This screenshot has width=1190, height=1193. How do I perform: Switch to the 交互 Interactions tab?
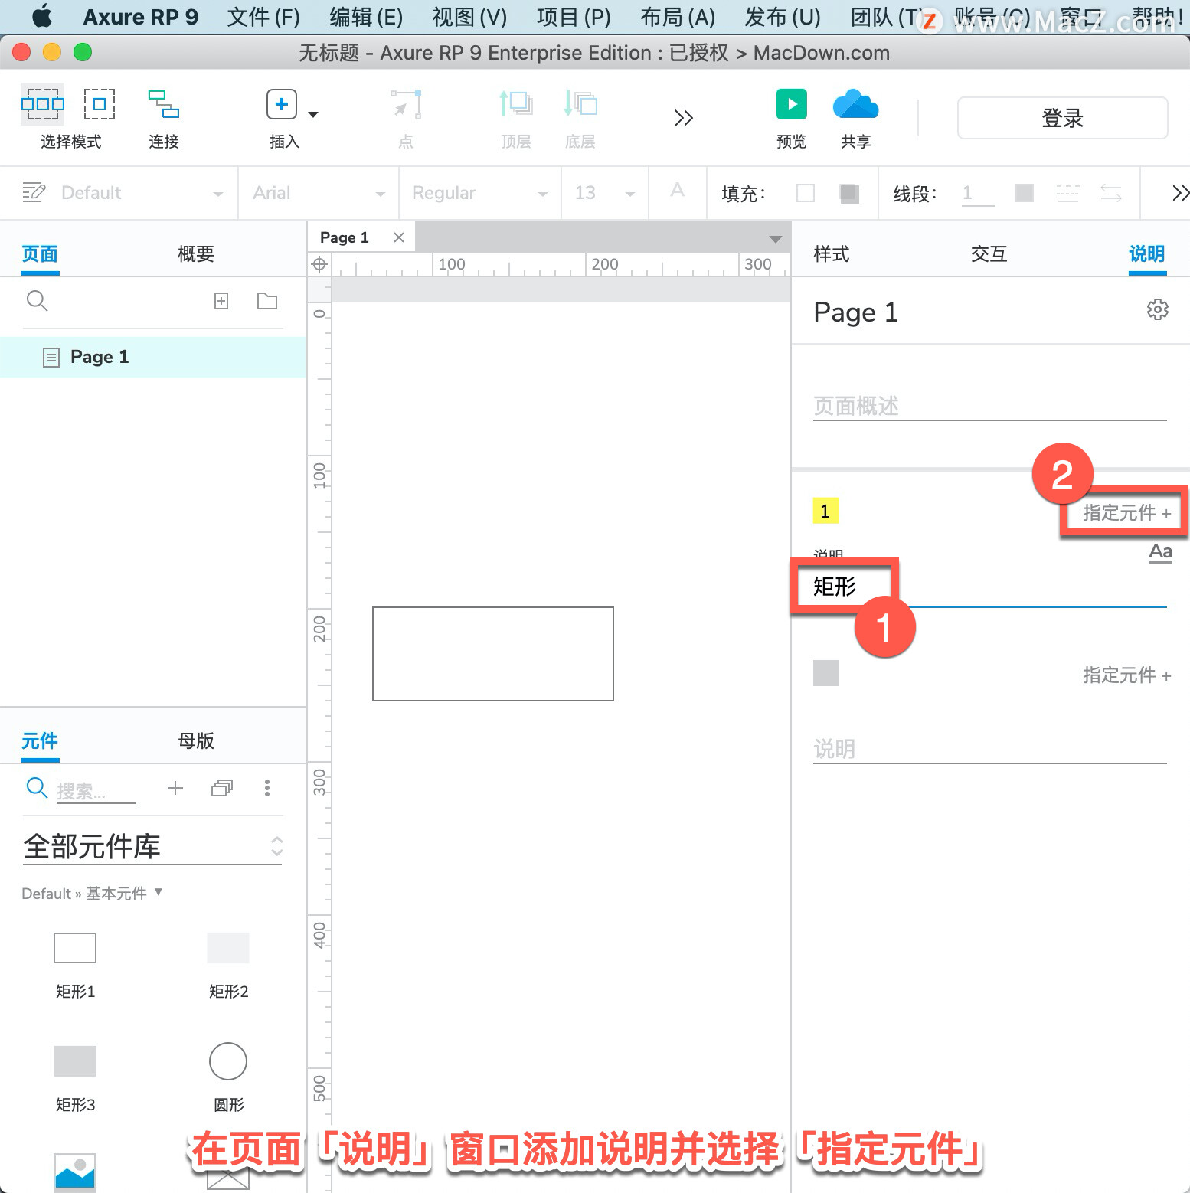point(989,253)
